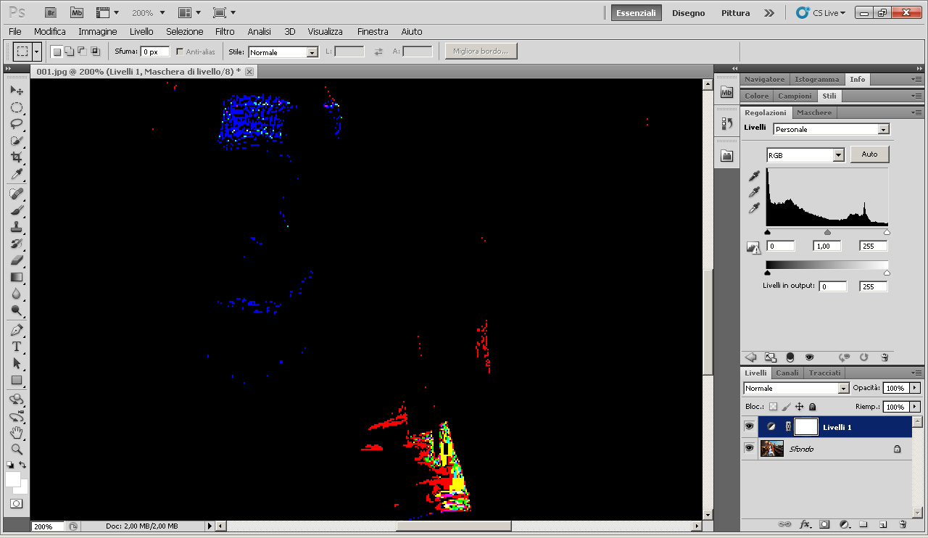Image resolution: width=928 pixels, height=538 pixels.
Task: Open the Finestra menu
Action: pos(373,31)
